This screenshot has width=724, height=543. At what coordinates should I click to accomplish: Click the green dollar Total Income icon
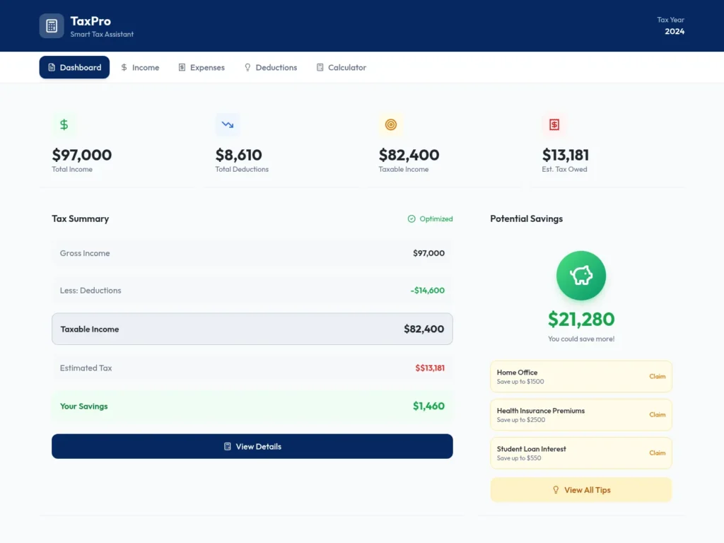tap(64, 124)
